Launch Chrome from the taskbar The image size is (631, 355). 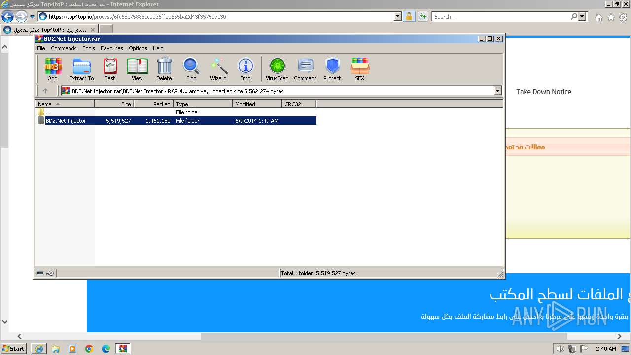89,349
